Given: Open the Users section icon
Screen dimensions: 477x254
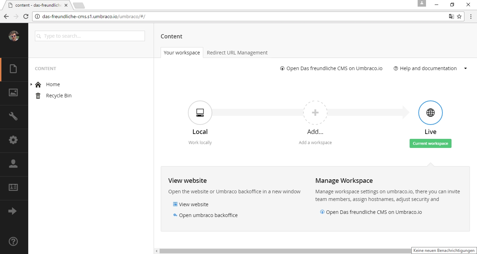Looking at the screenshot, I should click(x=13, y=164).
